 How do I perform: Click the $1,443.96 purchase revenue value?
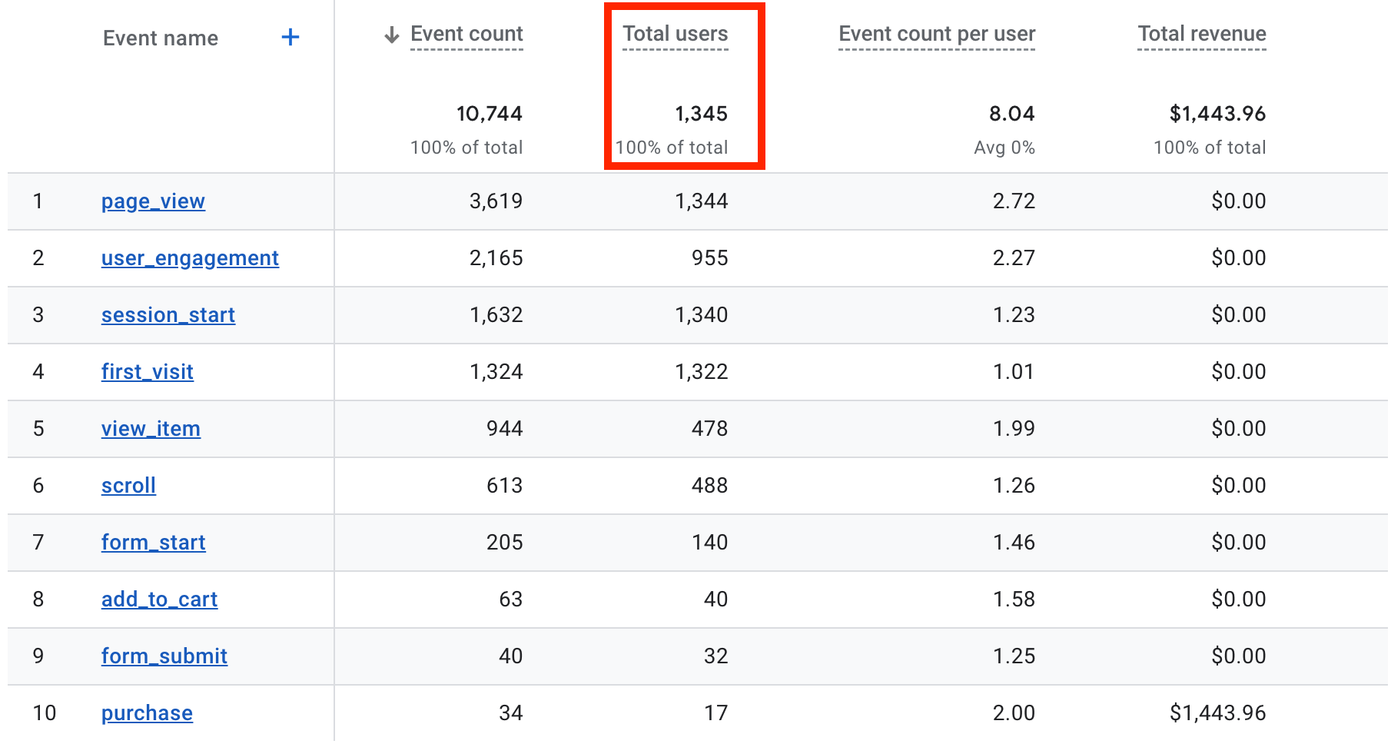click(x=1218, y=713)
